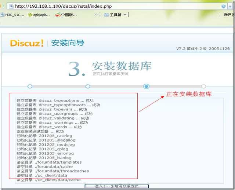
Task: Click the Android icon of apk bookmark
Action: (x=30, y=15)
